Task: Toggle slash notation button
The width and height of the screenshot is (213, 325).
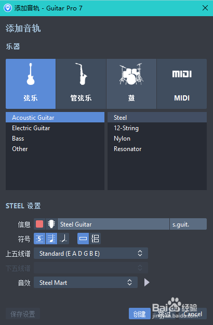Action: tap(63, 239)
